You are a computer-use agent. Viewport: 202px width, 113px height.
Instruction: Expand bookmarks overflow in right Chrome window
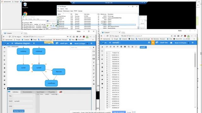[x=194, y=39]
